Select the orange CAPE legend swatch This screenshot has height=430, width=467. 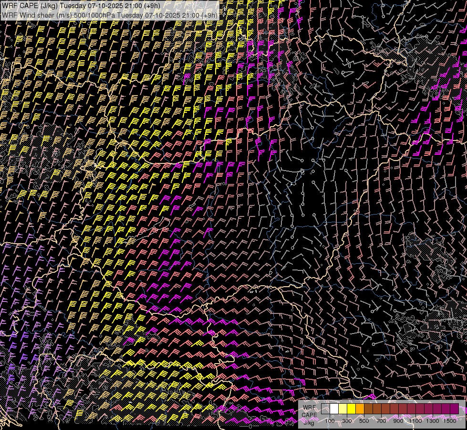(x=360, y=409)
